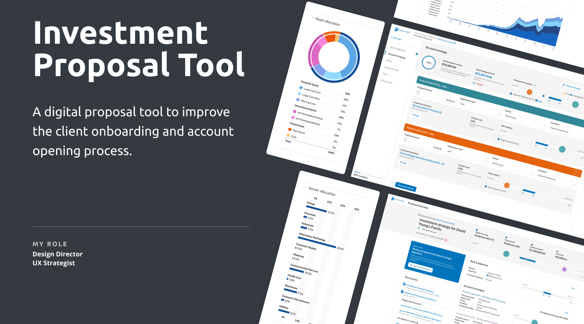
Task: Click the red delete icon beside Last update
Action: [446, 240]
